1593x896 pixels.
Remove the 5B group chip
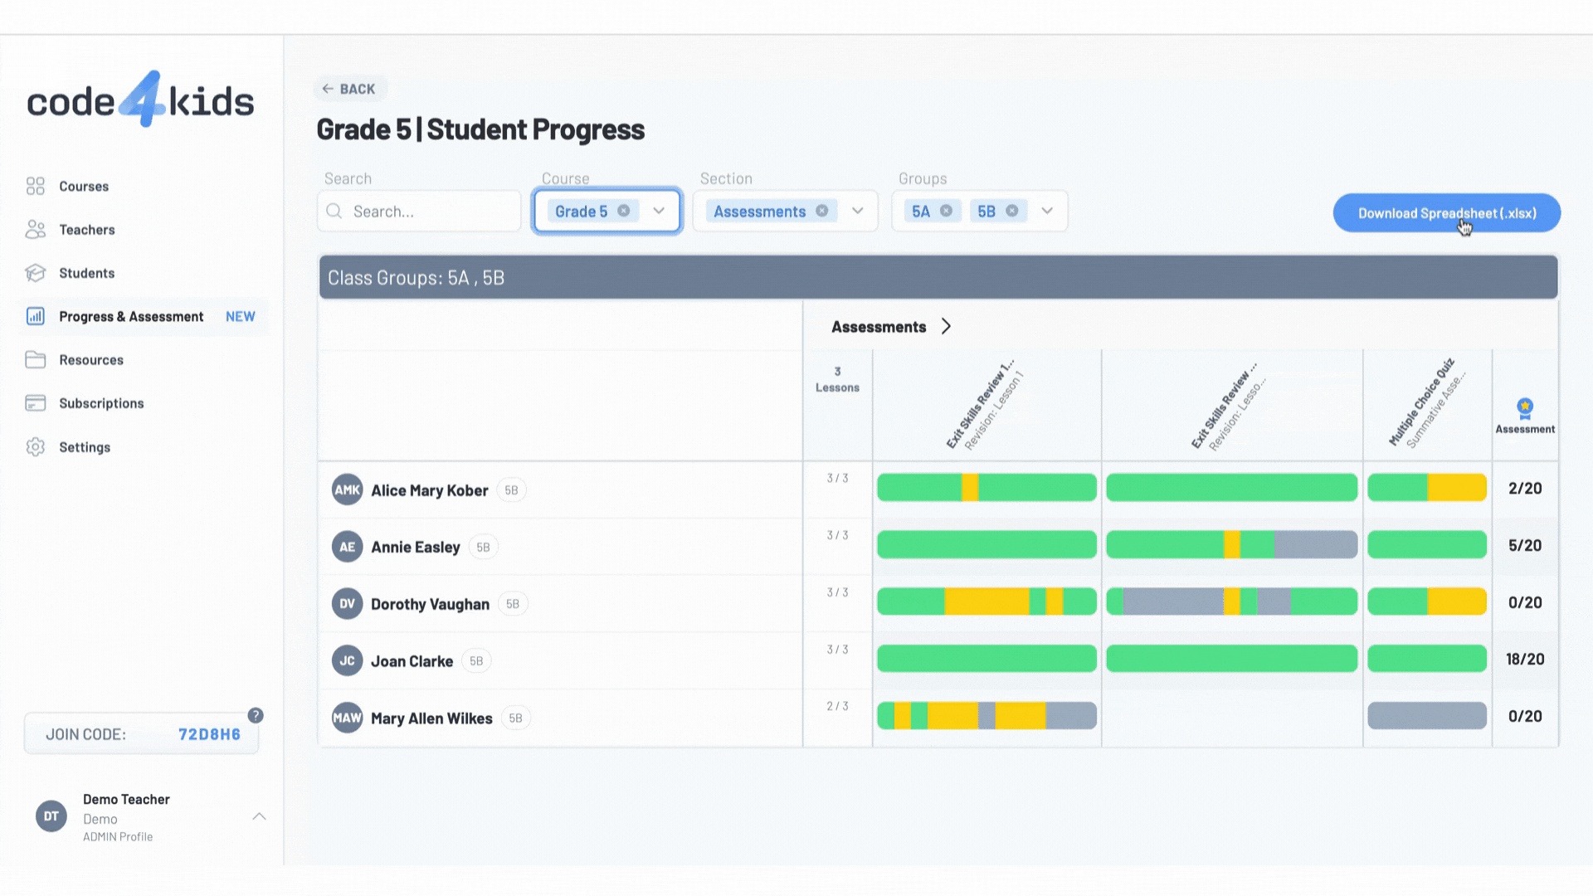(1012, 211)
